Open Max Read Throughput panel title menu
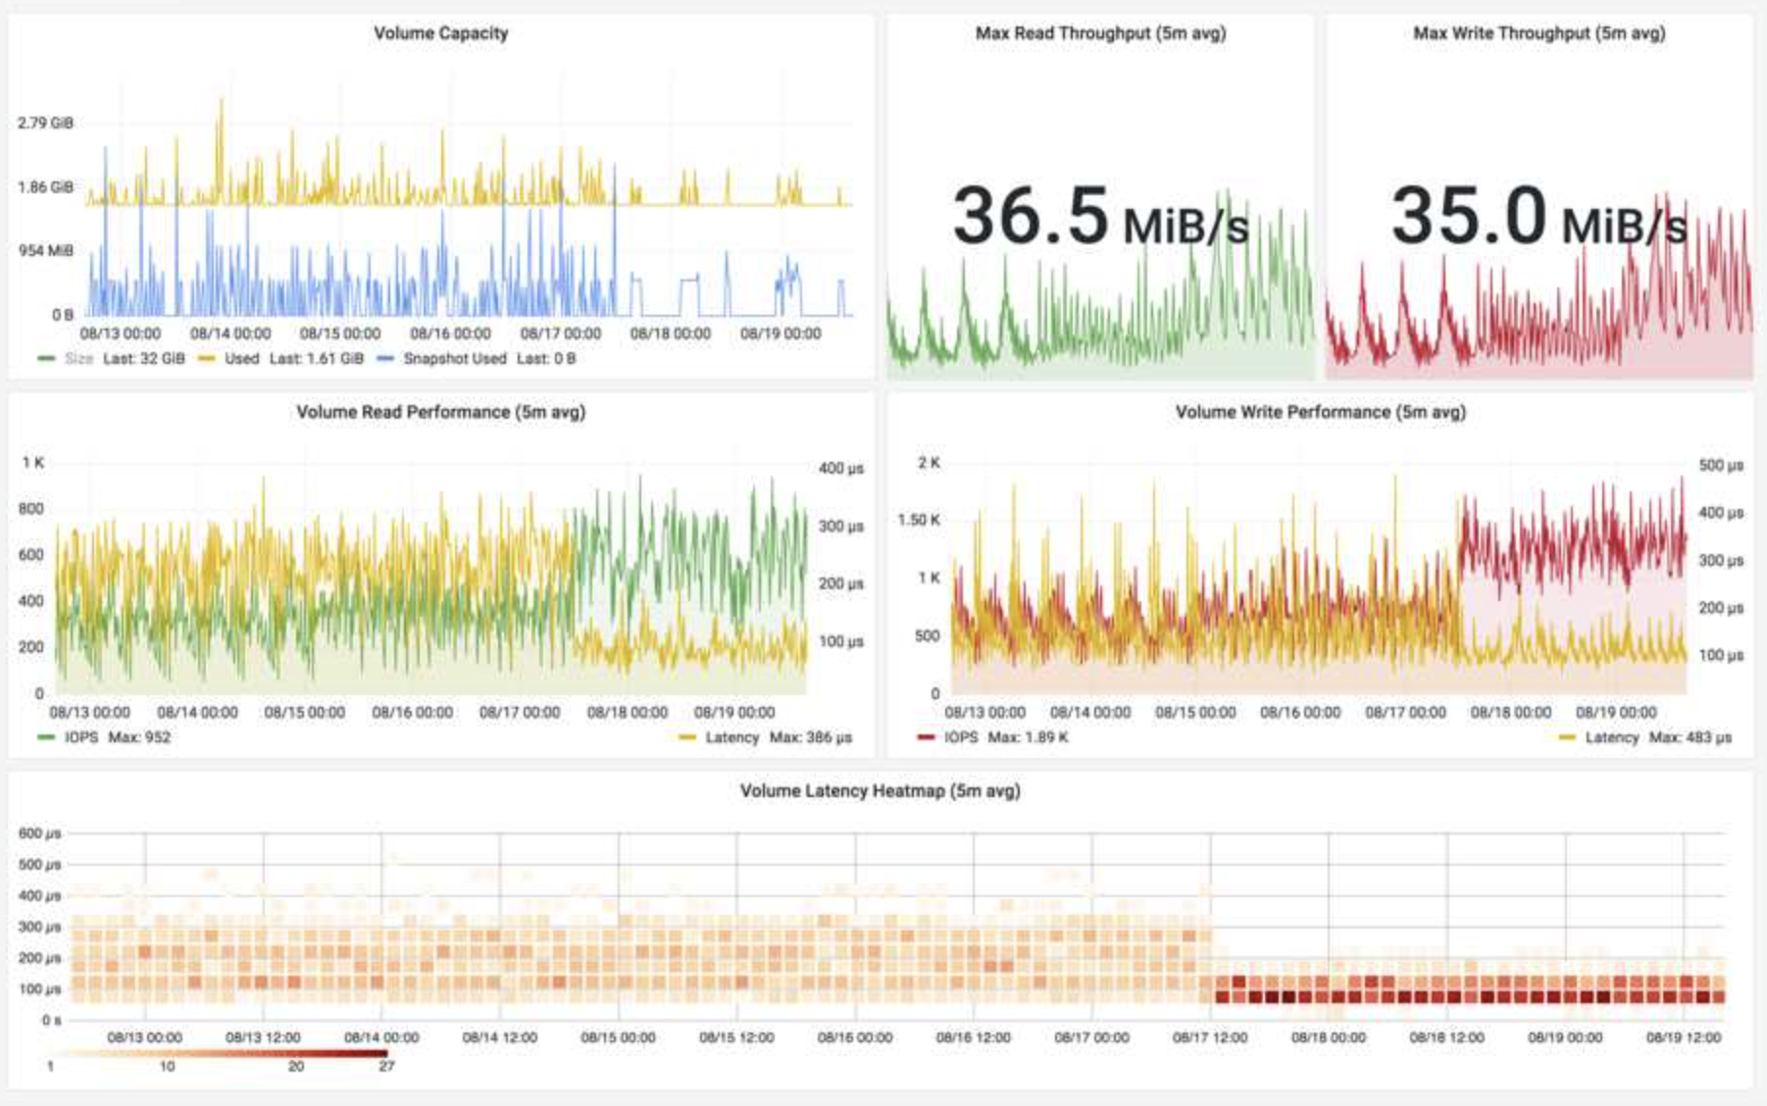Image resolution: width=1767 pixels, height=1106 pixels. click(1100, 33)
